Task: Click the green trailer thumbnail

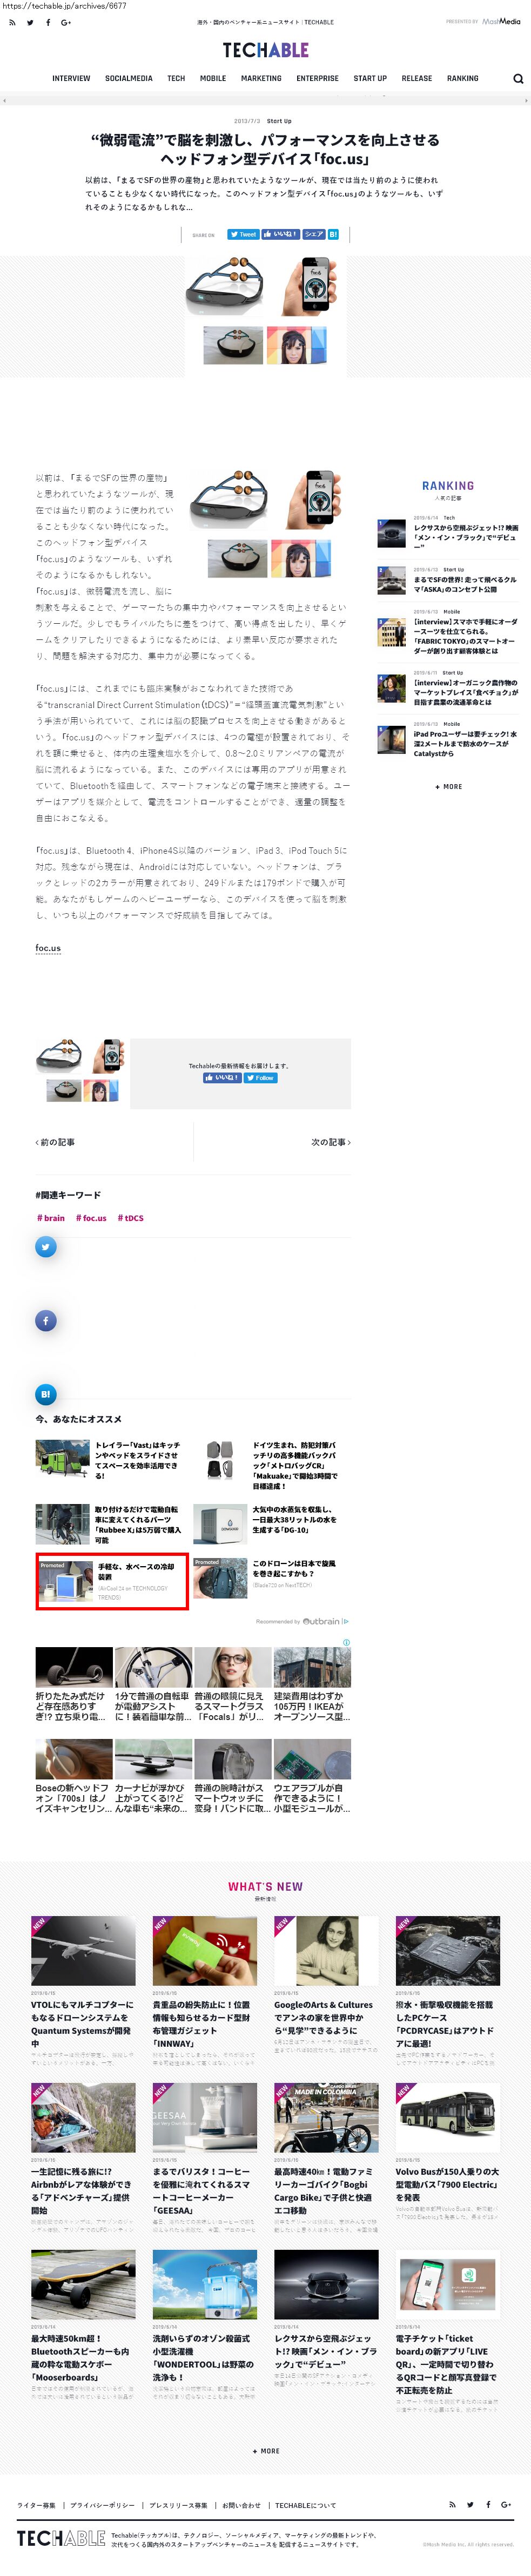Action: 62,1459
